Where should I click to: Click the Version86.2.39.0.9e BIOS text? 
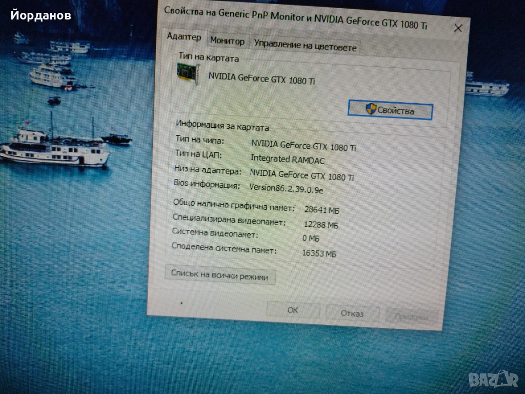286,188
